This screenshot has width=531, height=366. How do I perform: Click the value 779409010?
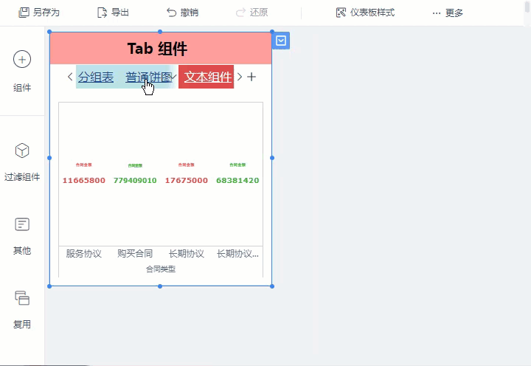135,180
